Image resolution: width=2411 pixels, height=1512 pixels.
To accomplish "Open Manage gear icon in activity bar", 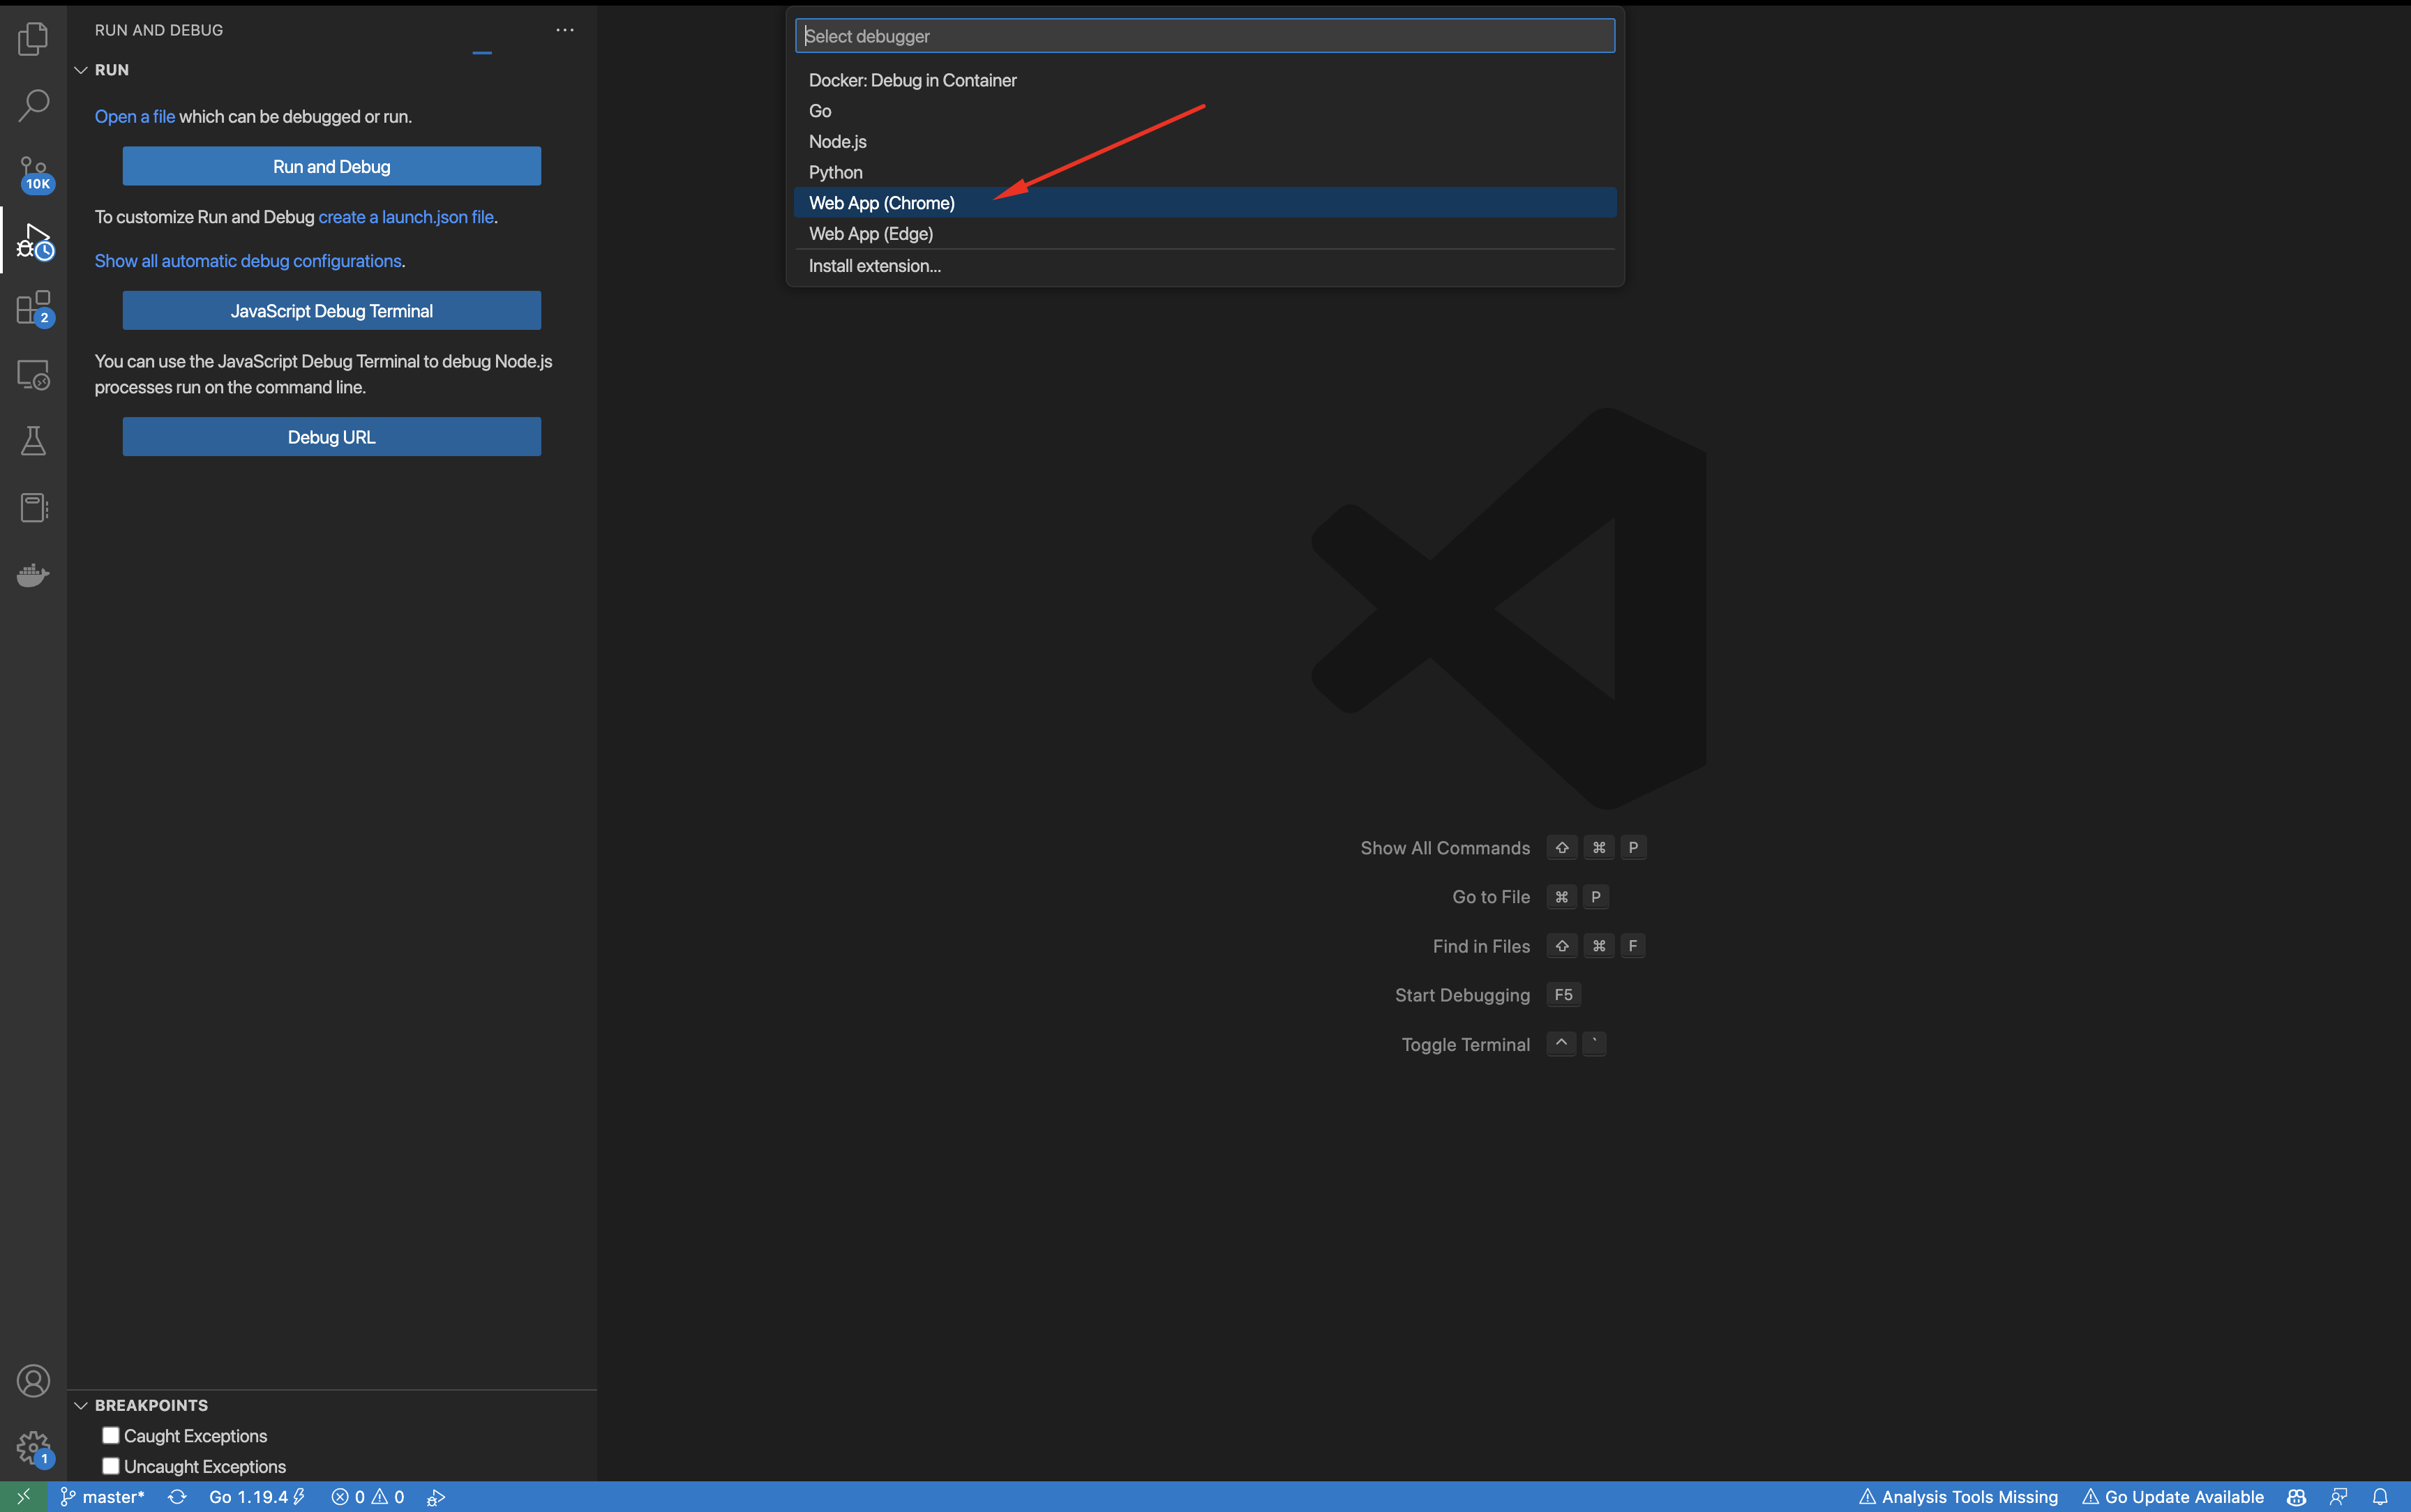I will [x=33, y=1446].
